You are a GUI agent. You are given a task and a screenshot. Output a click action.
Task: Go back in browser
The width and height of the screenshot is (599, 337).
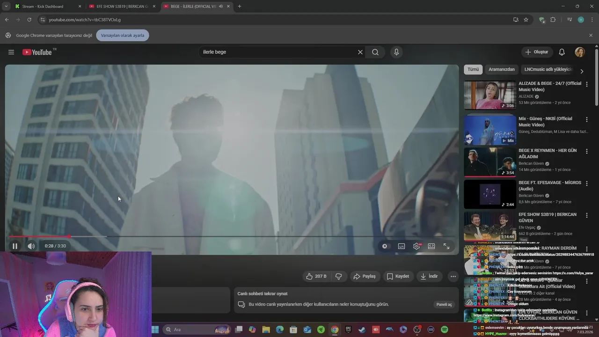7,20
